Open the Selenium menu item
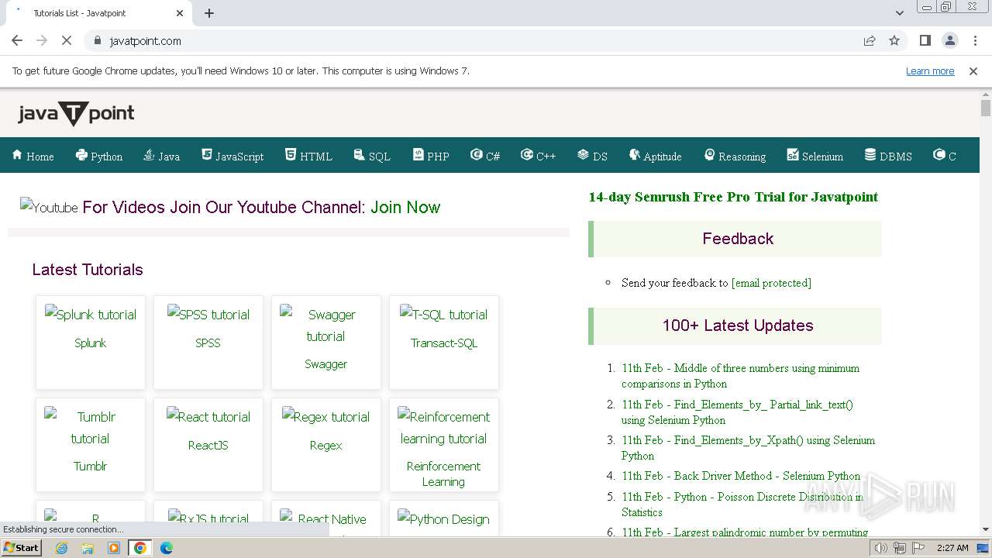Viewport: 992px width, 558px height. tap(815, 156)
